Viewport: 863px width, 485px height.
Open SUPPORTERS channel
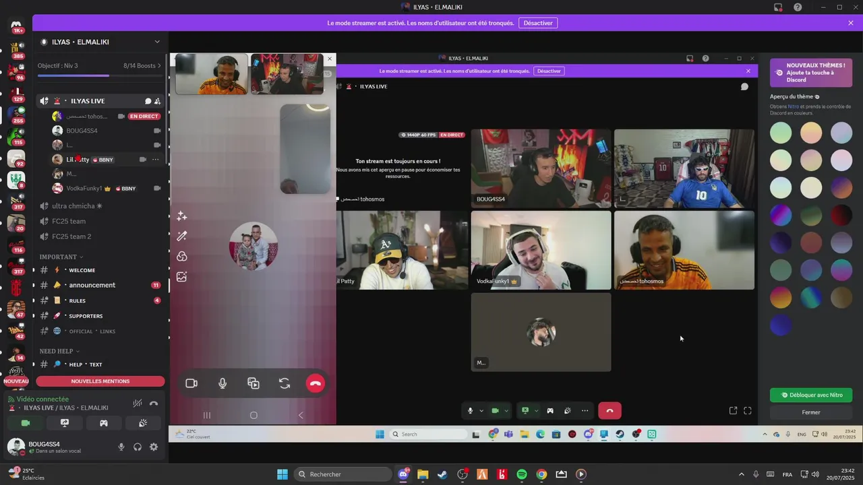coord(100,316)
